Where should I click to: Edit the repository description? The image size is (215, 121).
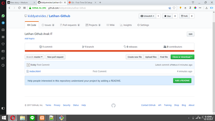[x=191, y=34]
